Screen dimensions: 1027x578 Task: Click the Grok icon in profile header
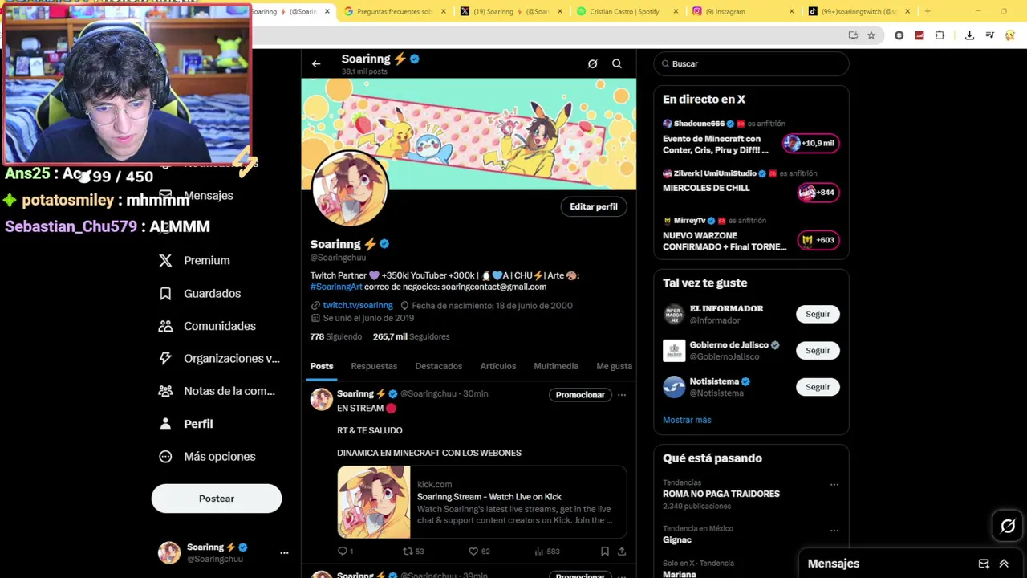[x=592, y=63]
